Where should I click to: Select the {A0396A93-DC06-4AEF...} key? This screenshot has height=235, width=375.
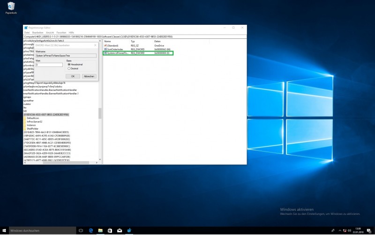47,157
